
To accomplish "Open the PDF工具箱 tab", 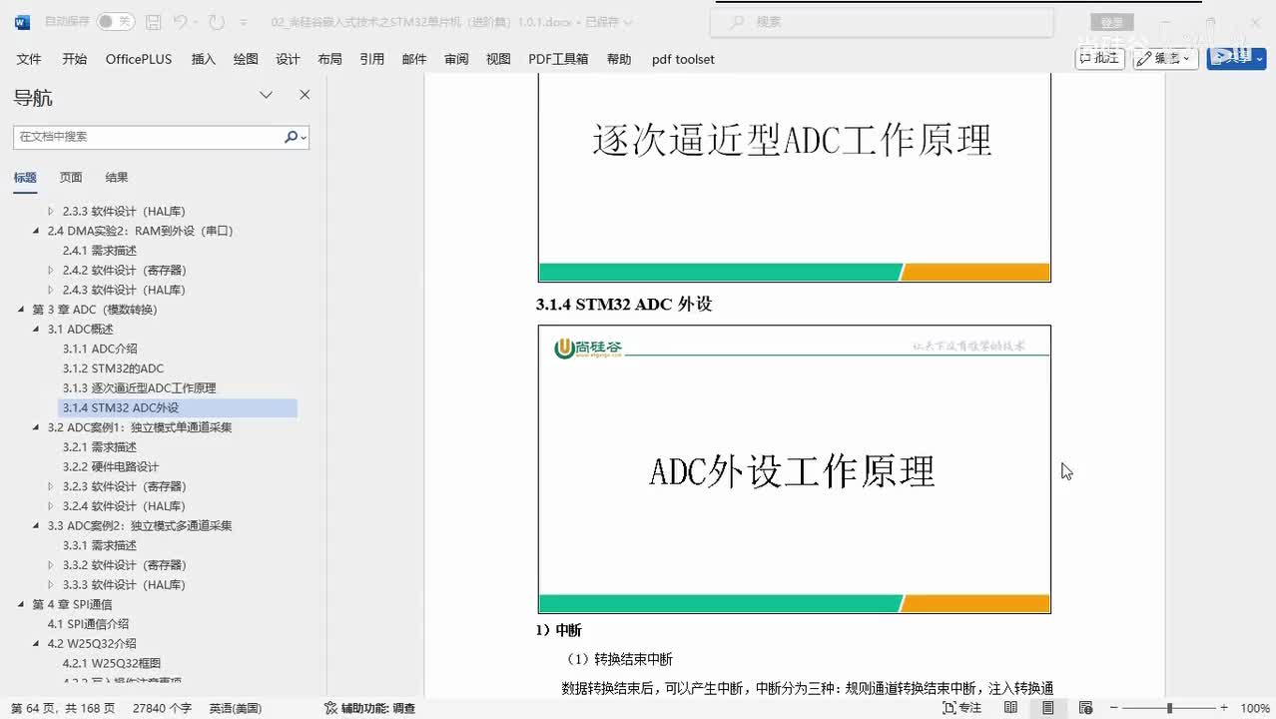I will (x=558, y=59).
